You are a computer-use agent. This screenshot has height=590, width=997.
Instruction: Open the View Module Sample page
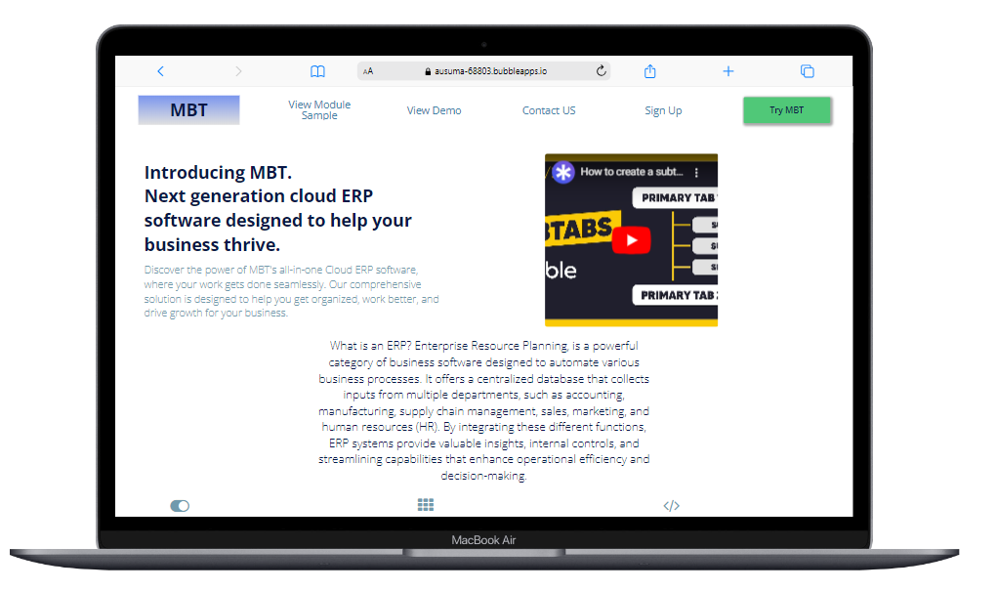pos(319,110)
